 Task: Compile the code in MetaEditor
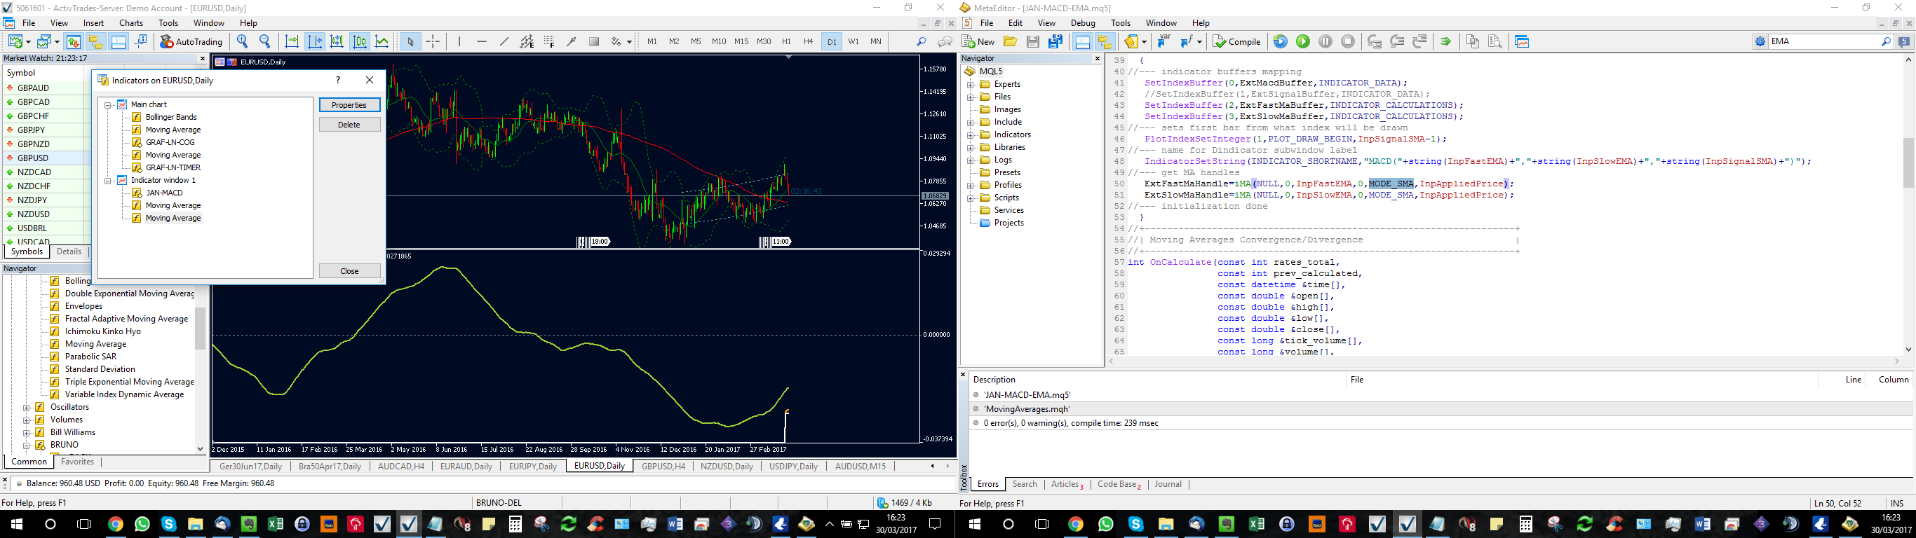coord(1236,41)
